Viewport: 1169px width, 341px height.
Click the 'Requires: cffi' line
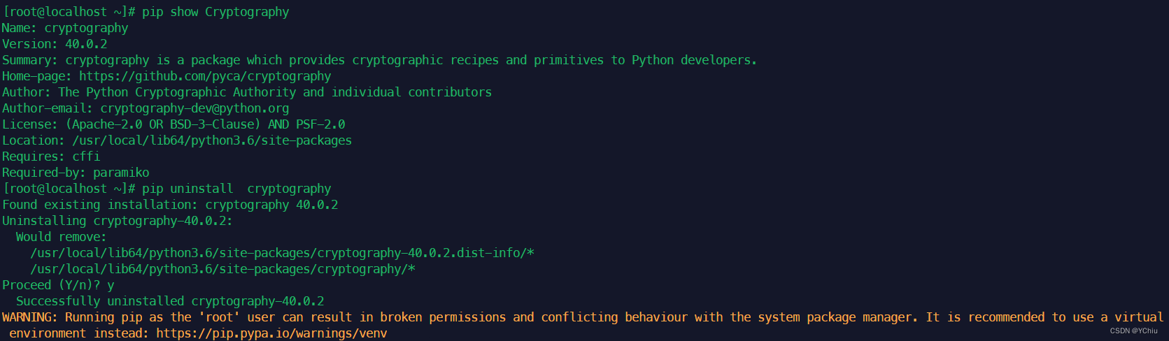[x=51, y=157]
